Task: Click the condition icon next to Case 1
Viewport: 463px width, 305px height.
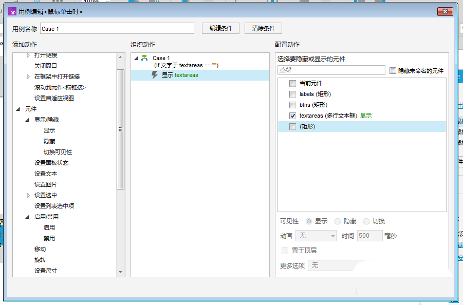Action: (144, 58)
